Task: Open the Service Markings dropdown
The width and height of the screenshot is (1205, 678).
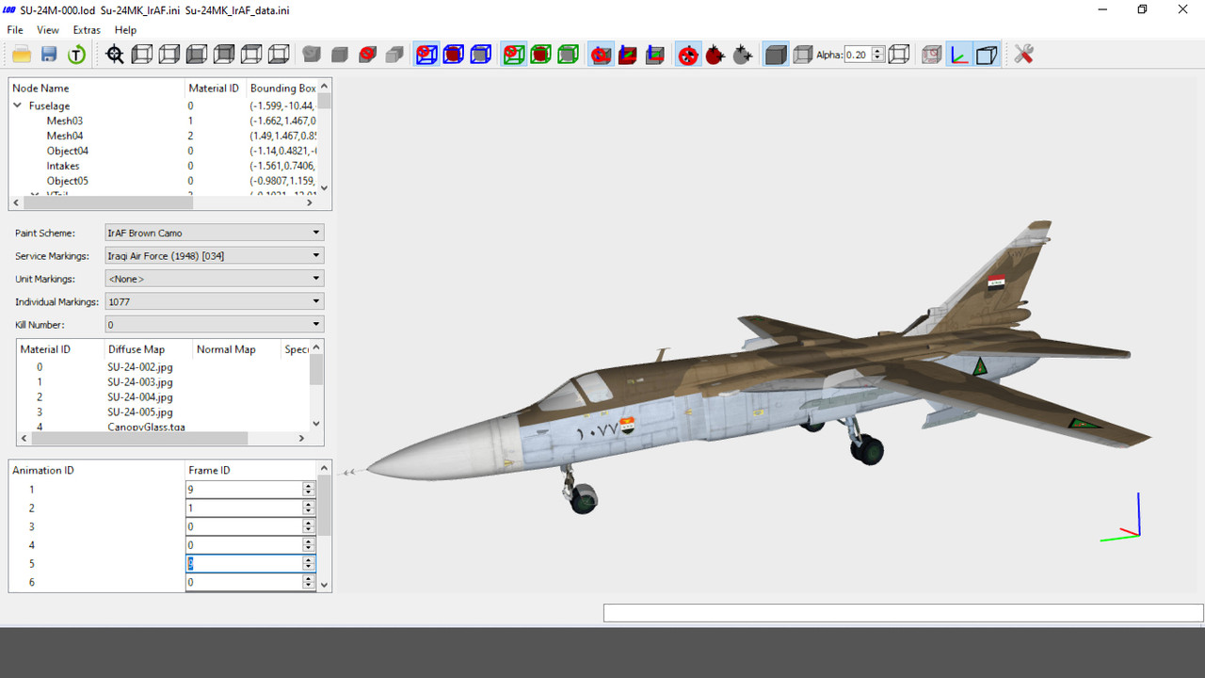Action: pyautogui.click(x=214, y=255)
